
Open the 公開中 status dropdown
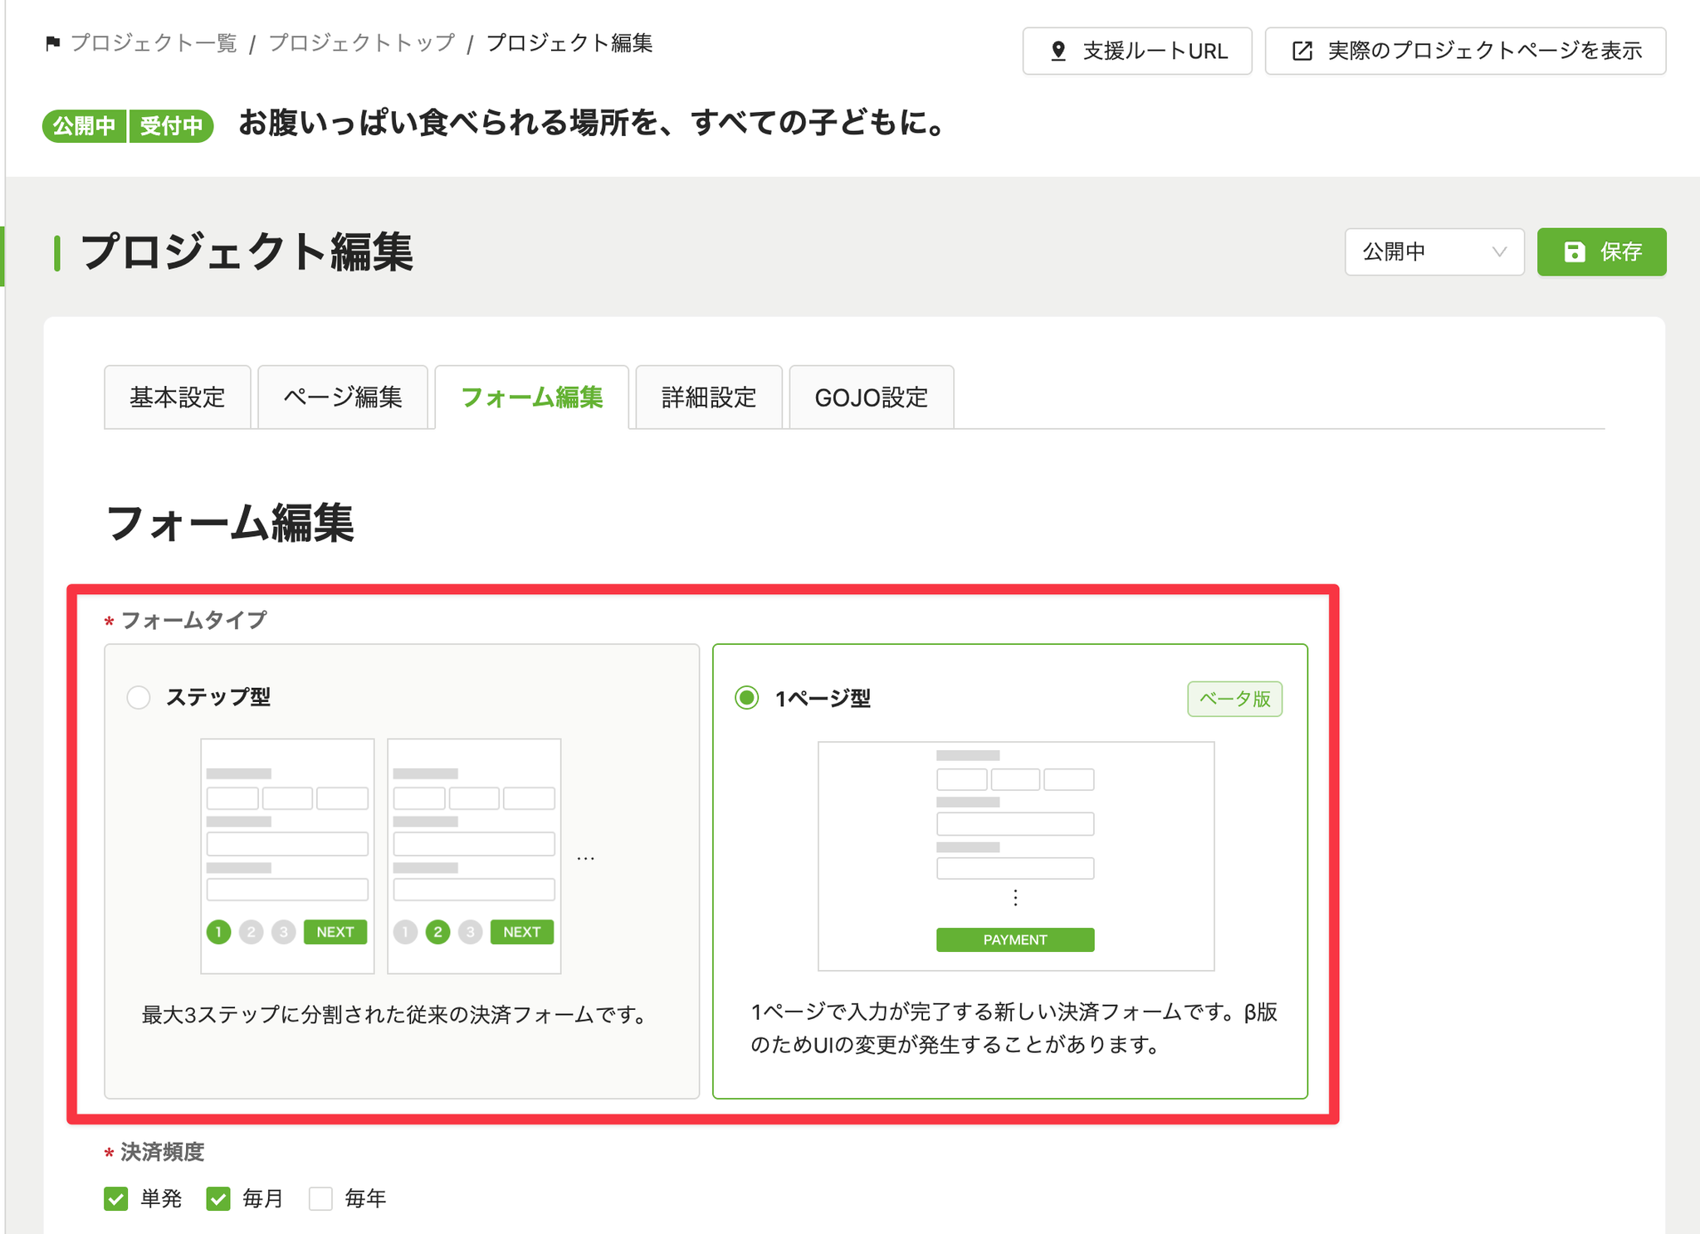tap(1434, 252)
